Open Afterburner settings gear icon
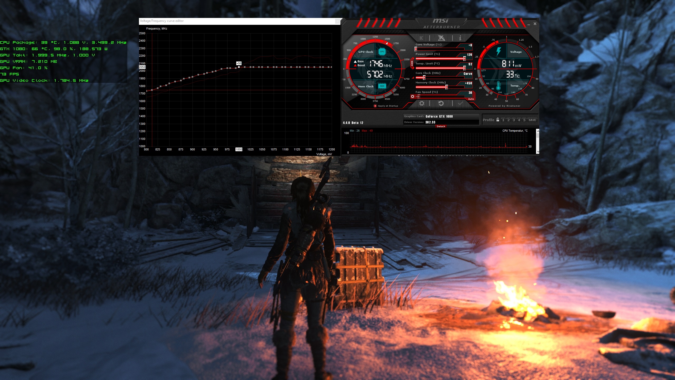The height and width of the screenshot is (380, 675). (422, 103)
